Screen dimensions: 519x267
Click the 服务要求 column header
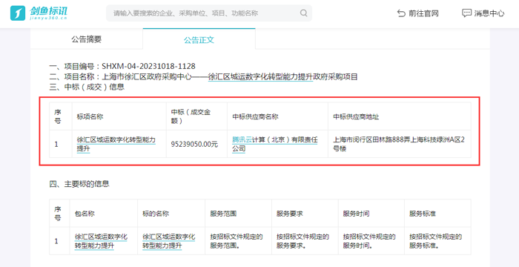[x=290, y=214]
